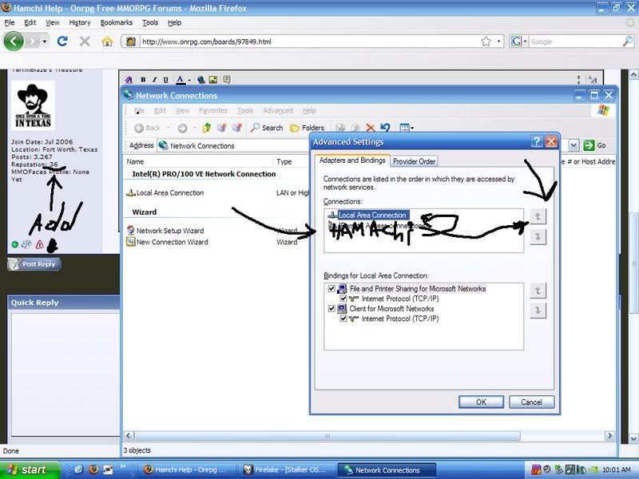Click the Advanced Settings help question-mark button
The image size is (639, 479).
(537, 141)
